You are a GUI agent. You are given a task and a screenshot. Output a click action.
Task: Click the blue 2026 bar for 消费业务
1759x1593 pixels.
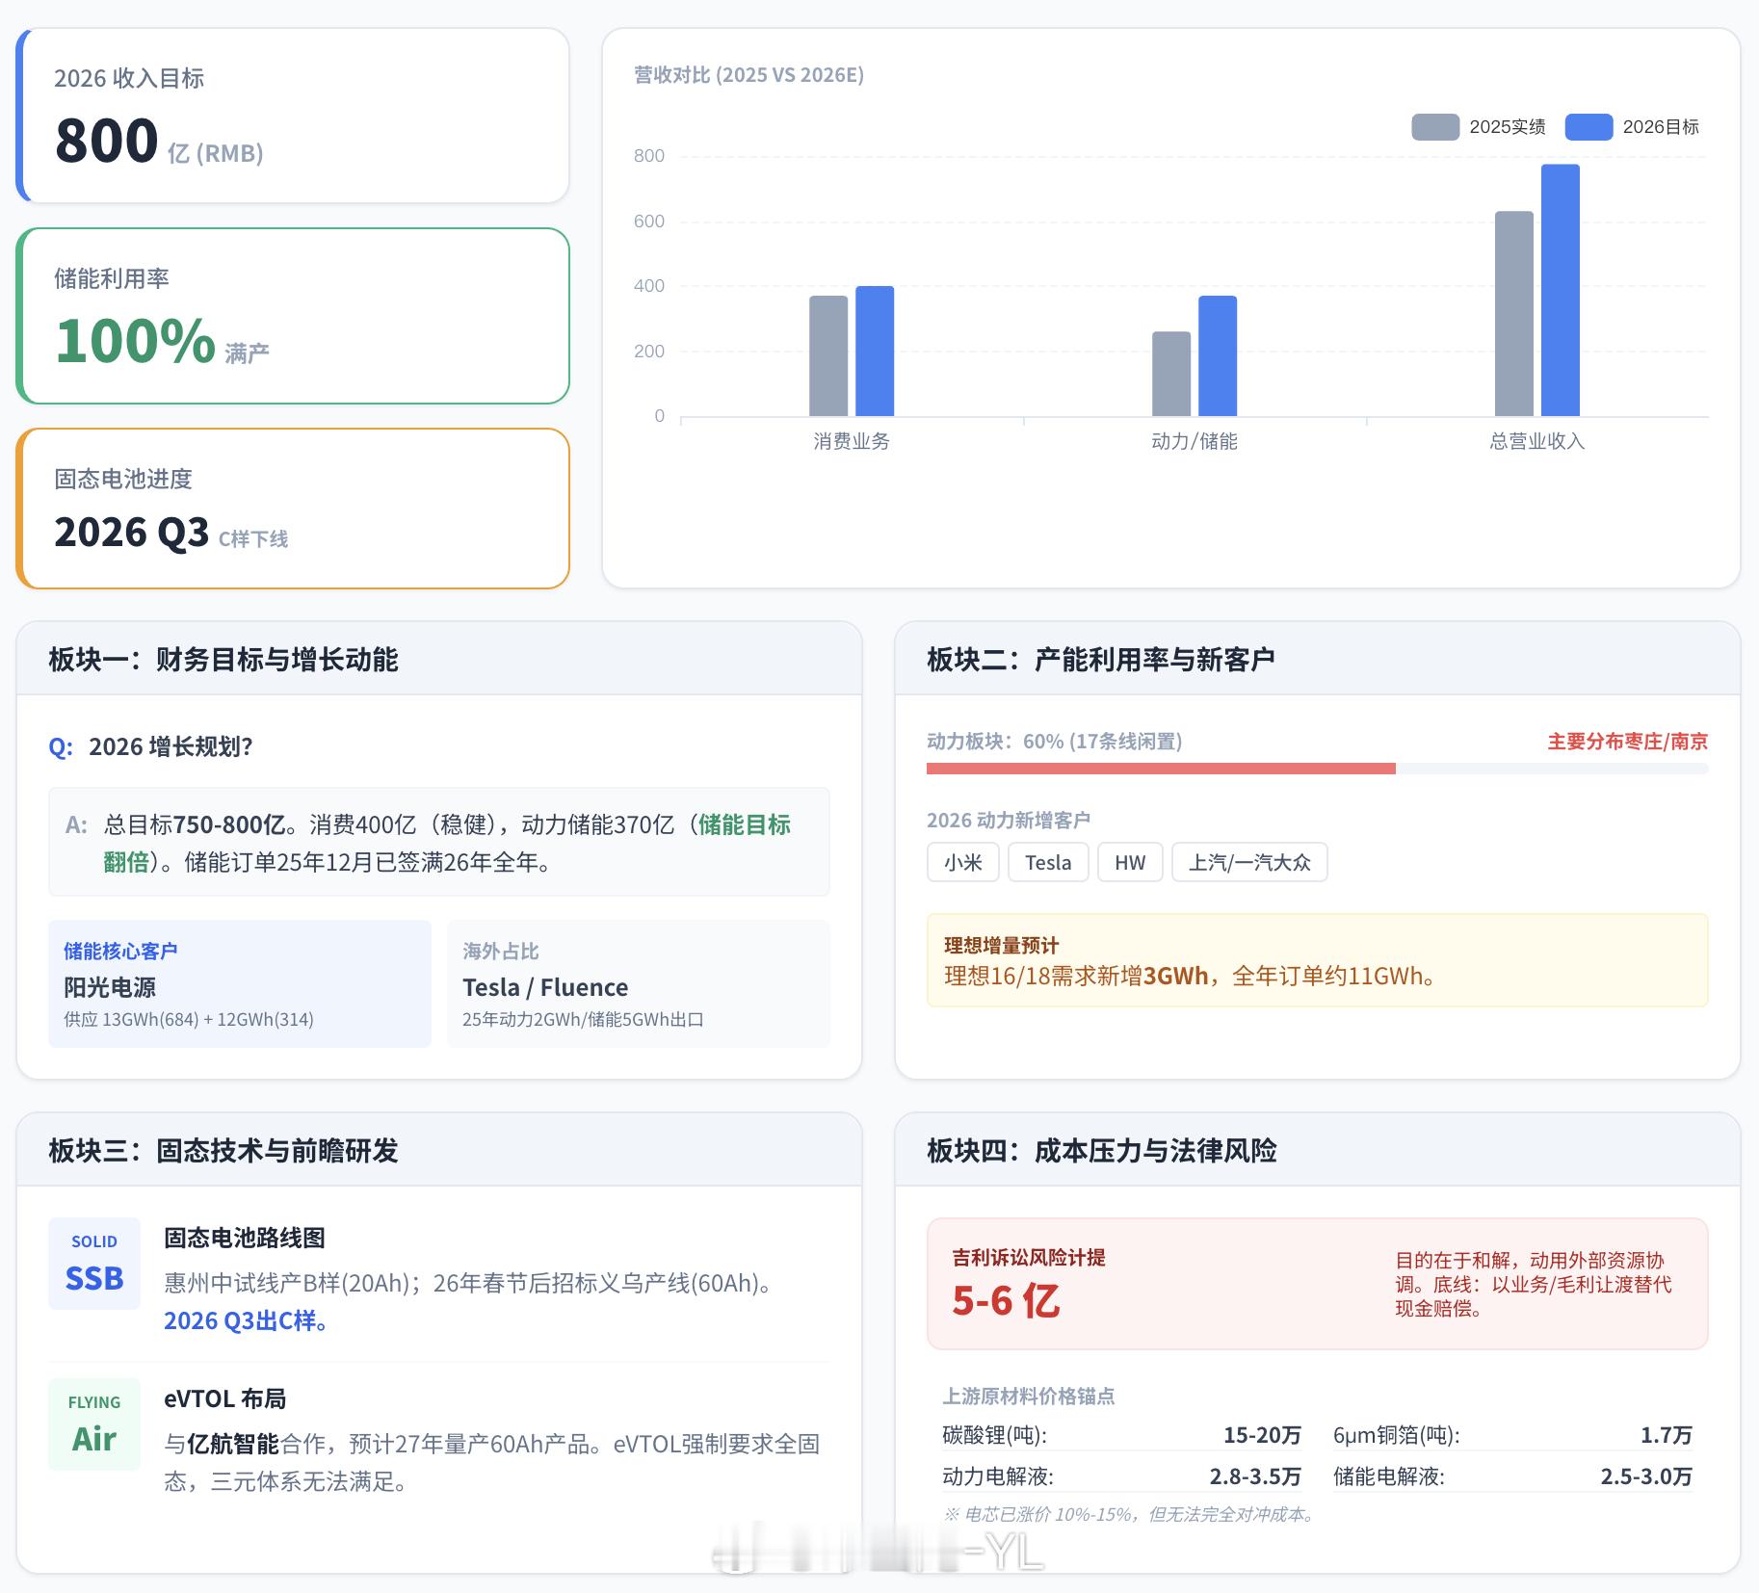[875, 352]
